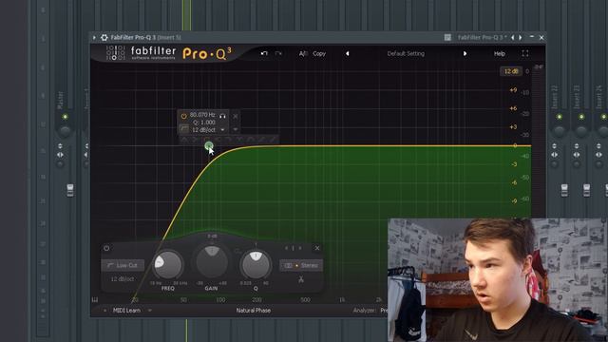Click the Insert 23 stereo separation arrows
Image resolution: width=608 pixels, height=342 pixels.
(577, 154)
